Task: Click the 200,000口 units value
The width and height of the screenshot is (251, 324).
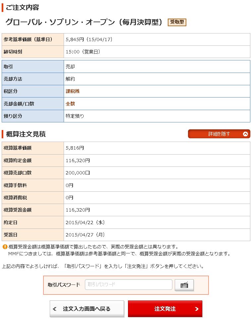Action: pyautogui.click(x=78, y=173)
